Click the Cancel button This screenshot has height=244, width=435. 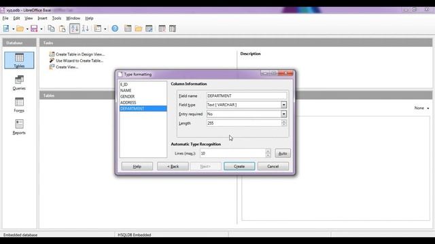(273, 166)
